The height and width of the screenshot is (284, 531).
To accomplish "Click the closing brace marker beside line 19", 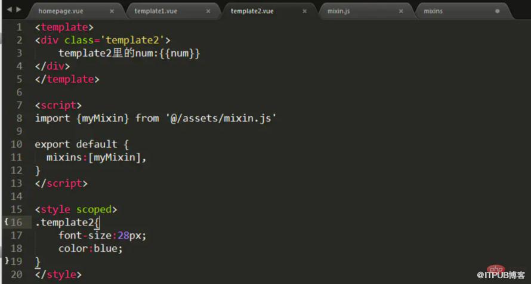I will [x=7, y=261].
